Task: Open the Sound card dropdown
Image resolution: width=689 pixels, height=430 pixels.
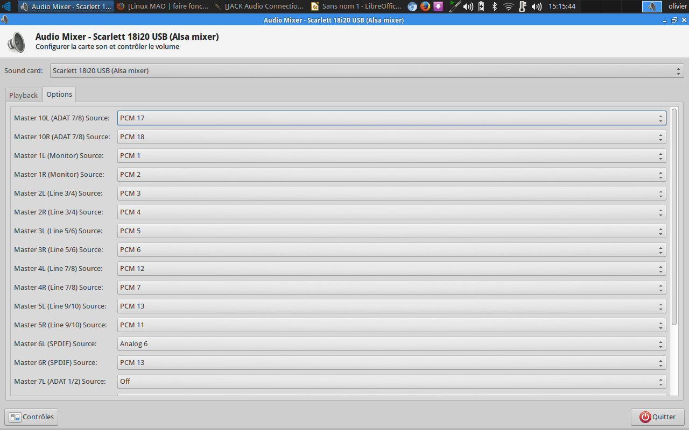Action: point(367,70)
